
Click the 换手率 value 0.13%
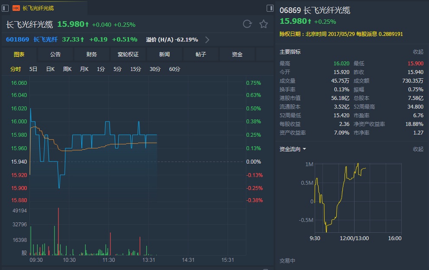[342, 90]
